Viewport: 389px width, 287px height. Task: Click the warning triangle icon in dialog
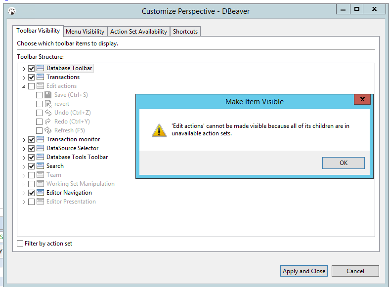click(159, 130)
